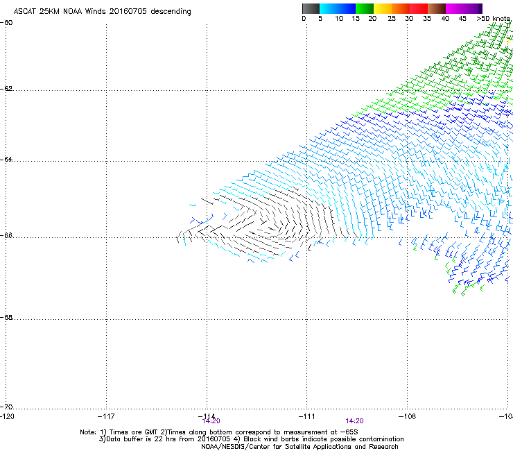Click the purple 14:20 time near -111

point(355,421)
